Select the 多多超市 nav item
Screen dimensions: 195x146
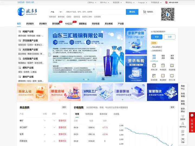tap(30, 24)
